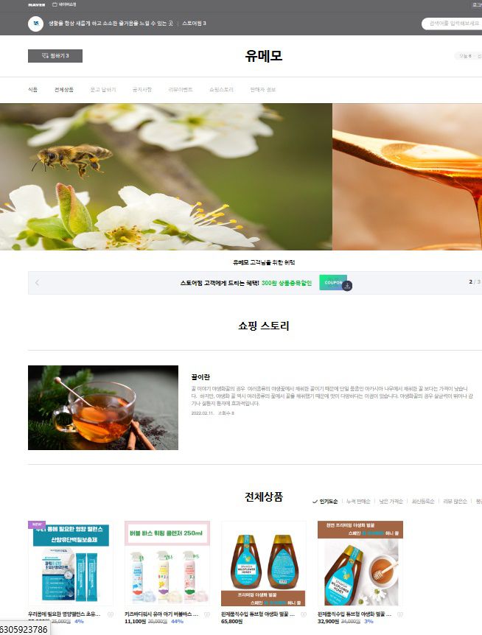Heart the 65,800원 honey product
This screenshot has width=482, height=635.
click(304, 613)
